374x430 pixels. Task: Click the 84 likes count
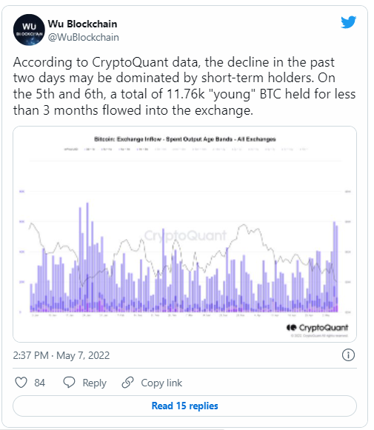(39, 383)
